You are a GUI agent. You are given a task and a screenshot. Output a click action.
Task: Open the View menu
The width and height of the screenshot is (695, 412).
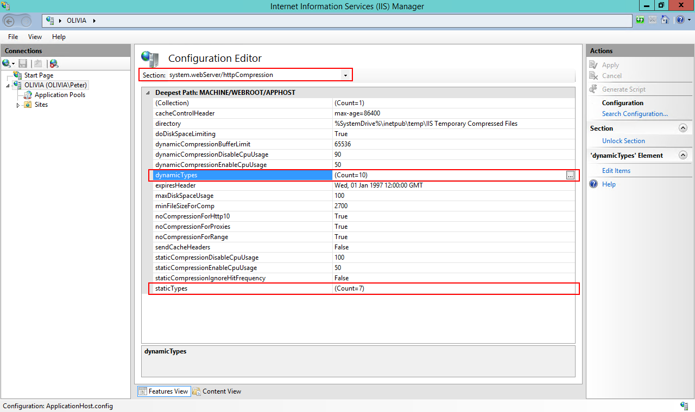point(35,37)
